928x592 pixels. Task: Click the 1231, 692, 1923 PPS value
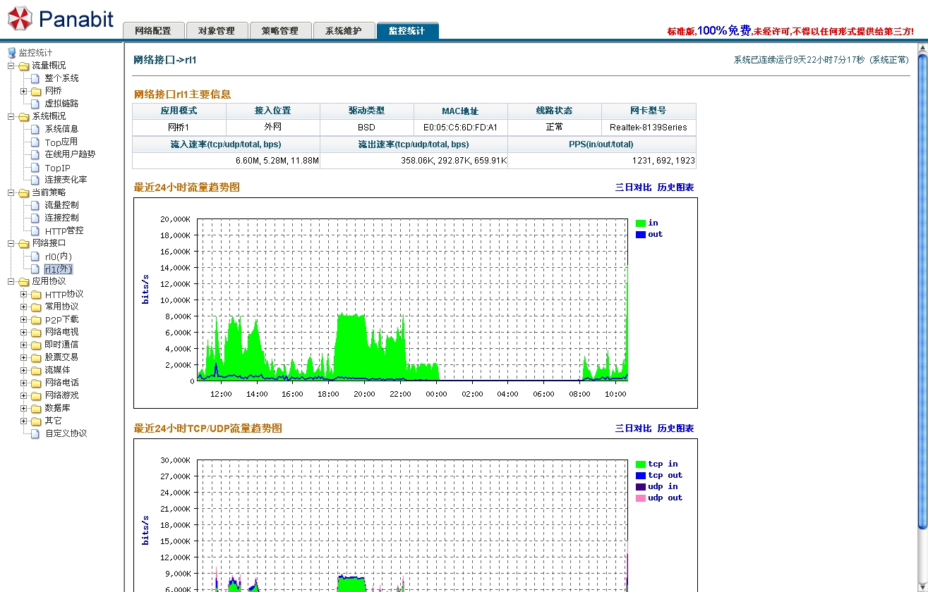[663, 161]
